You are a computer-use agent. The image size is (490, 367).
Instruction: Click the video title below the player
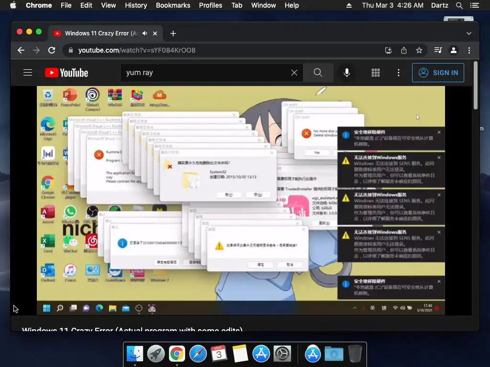pyautogui.click(x=132, y=329)
